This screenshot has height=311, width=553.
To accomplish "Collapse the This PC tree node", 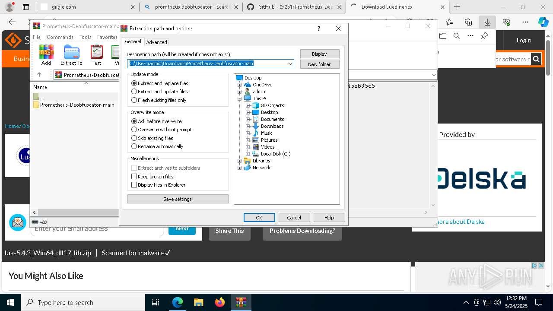I will (239, 98).
